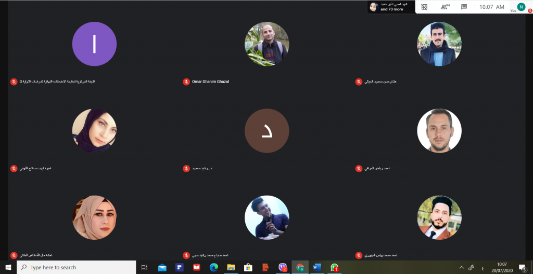The image size is (533, 274).
Task: Open Windows Task View
Action: point(144,267)
